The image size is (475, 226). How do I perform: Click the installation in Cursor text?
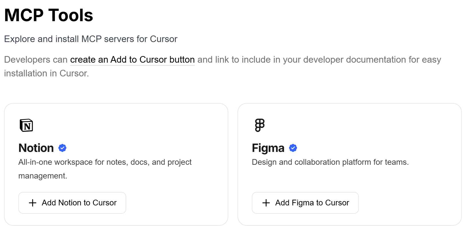pyautogui.click(x=46, y=73)
